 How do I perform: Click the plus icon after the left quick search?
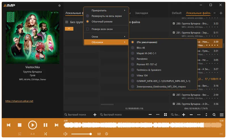(95, 115)
